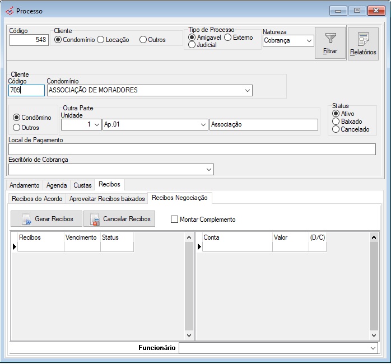
Task: Open the Condomínio name dropdown
Action: [x=247, y=90]
